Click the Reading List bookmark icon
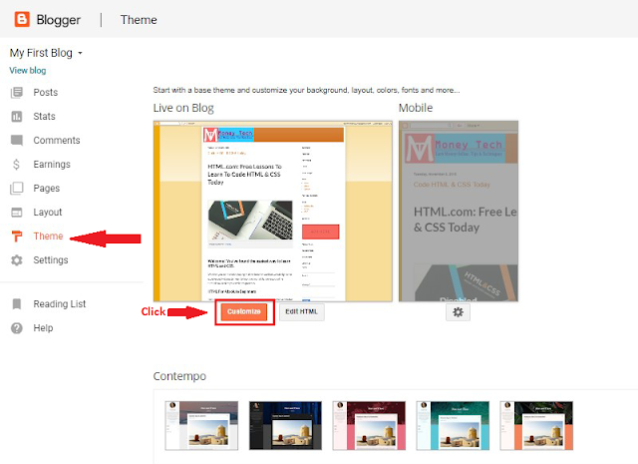The image size is (638, 464). click(17, 304)
